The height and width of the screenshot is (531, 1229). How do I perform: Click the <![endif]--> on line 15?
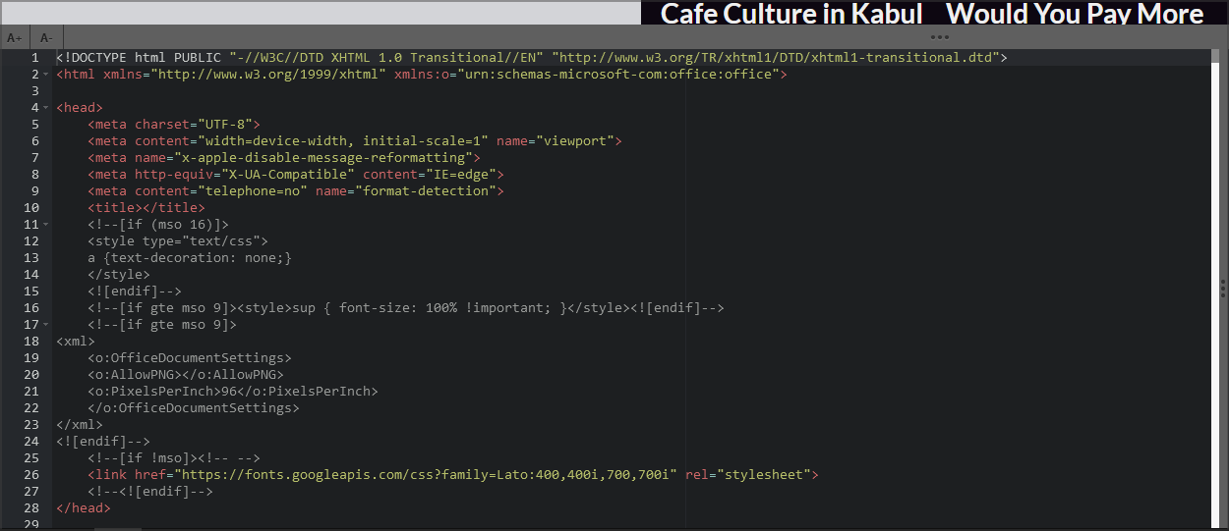tap(135, 292)
